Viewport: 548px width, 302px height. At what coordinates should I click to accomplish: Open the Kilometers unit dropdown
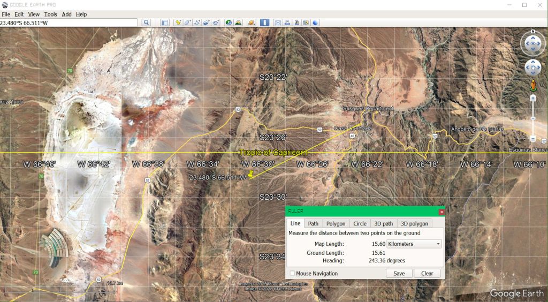(414, 244)
